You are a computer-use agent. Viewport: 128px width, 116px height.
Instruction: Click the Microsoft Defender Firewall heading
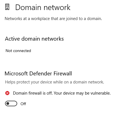38,73
